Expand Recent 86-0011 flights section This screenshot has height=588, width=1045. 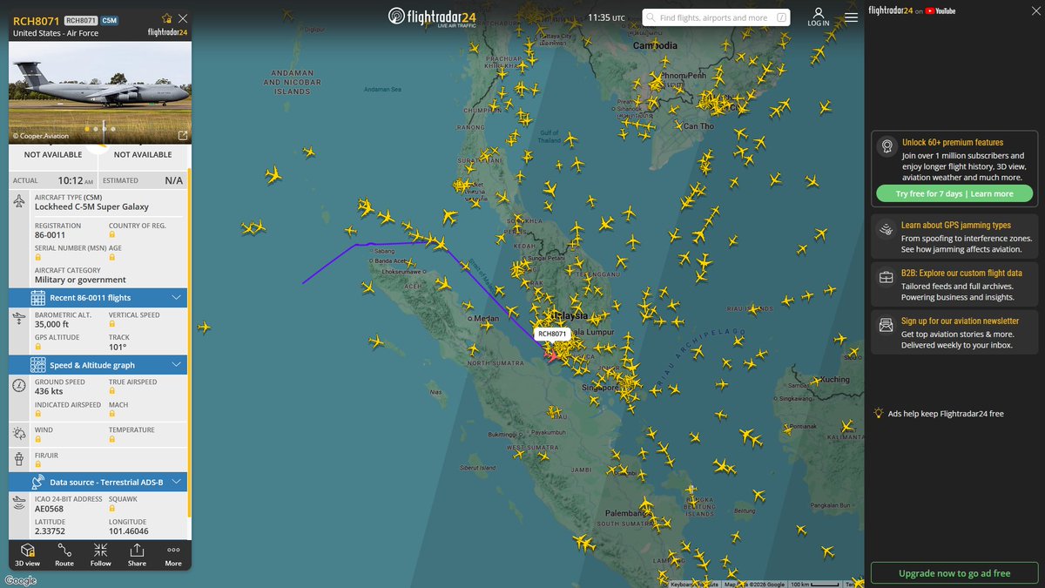[x=98, y=298]
